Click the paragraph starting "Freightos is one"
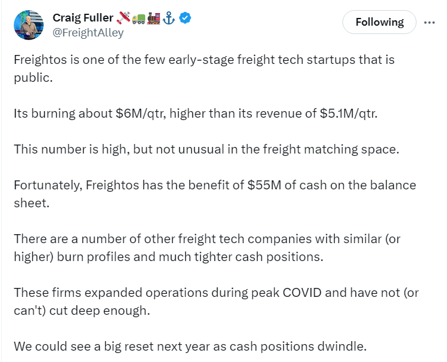This screenshot has height=362, width=447. (x=204, y=69)
